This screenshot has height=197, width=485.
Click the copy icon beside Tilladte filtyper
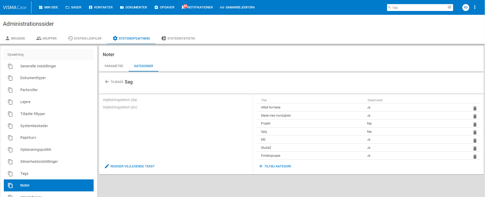(10, 114)
